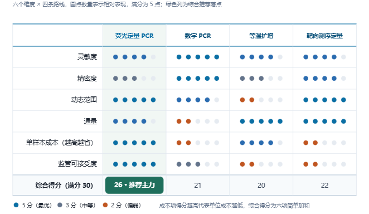Click the total score 20 cell
The image size is (369, 214).
pos(261,186)
